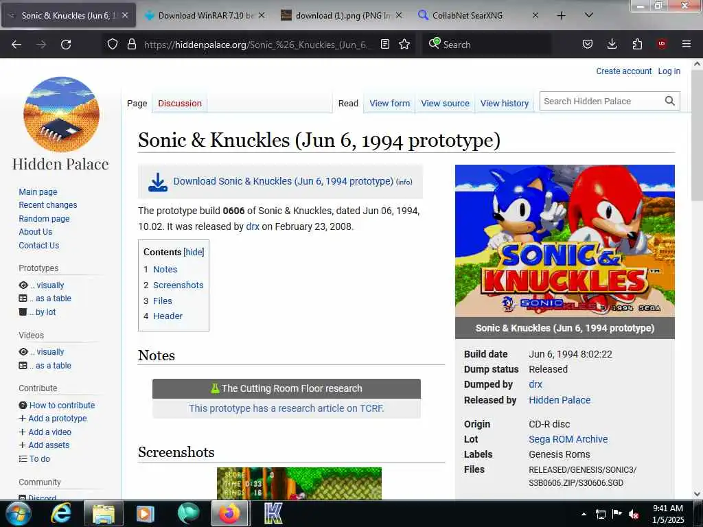Open the Sonic & Knuckles title screen image
Image resolution: width=703 pixels, height=527 pixels.
coord(565,241)
